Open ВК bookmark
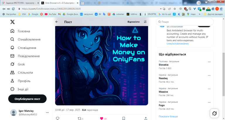 click(x=98, y=14)
